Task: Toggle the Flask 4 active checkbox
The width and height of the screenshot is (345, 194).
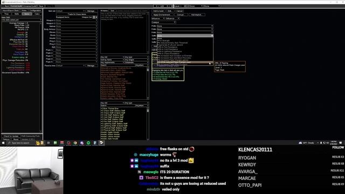Action: 54,59
